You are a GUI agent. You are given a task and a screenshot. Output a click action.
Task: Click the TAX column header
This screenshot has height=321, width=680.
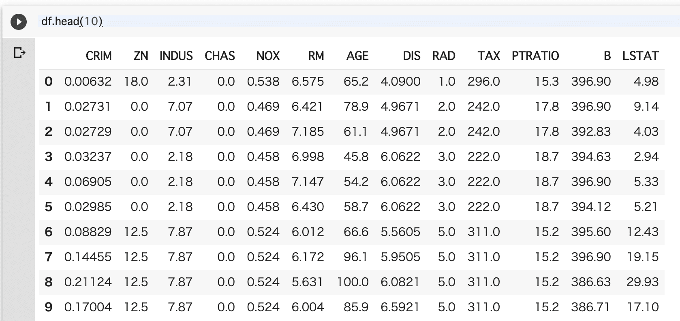(x=489, y=56)
